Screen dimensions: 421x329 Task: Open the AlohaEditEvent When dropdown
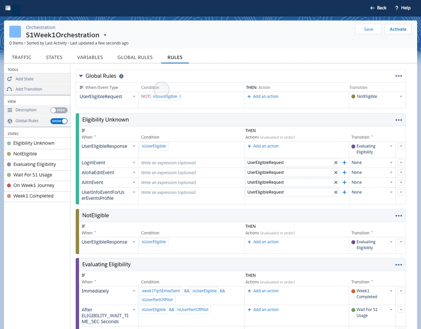pos(134,173)
